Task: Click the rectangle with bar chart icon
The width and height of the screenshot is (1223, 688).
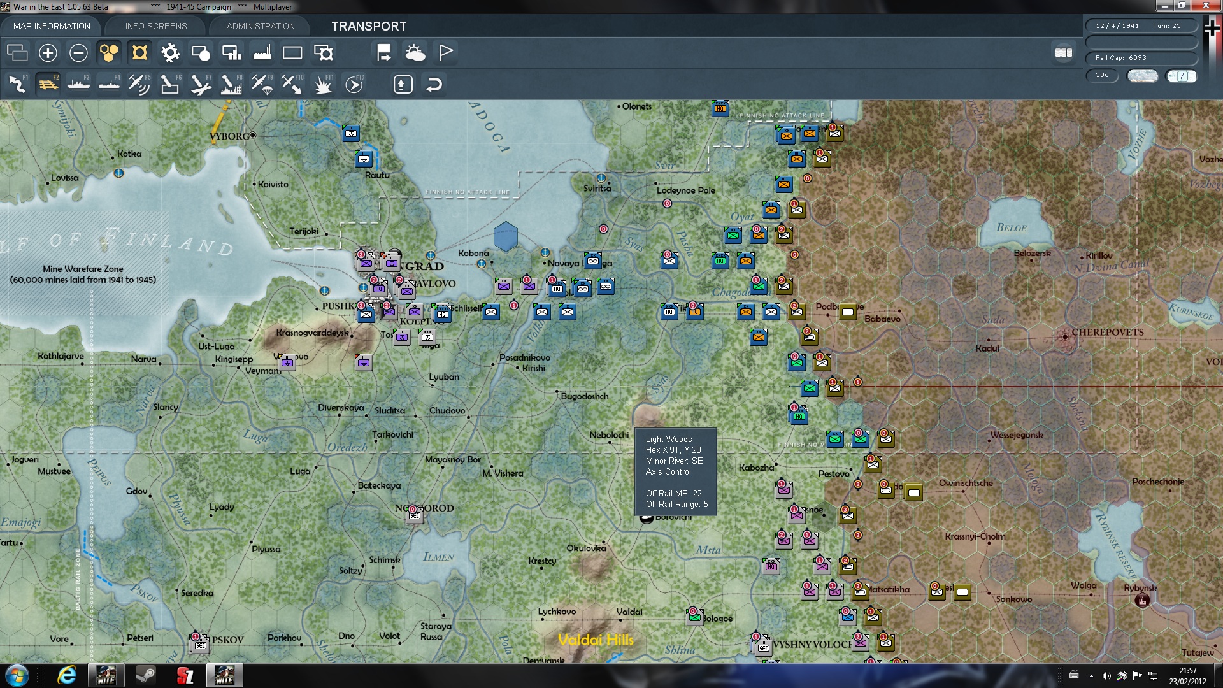Action: (231, 53)
